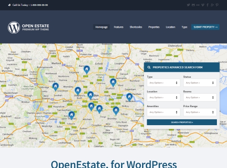Select the property pin above Shepherd's Bush
The height and width of the screenshot is (168, 227).
click(78, 91)
